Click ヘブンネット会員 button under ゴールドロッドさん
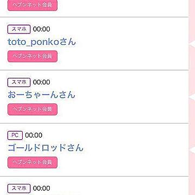195x195 pixels. coord(32,162)
